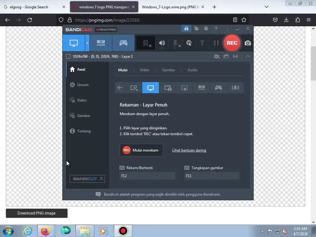Select HDMI device recording mode in top toolbar
316x237 pixels.
click(x=101, y=43)
